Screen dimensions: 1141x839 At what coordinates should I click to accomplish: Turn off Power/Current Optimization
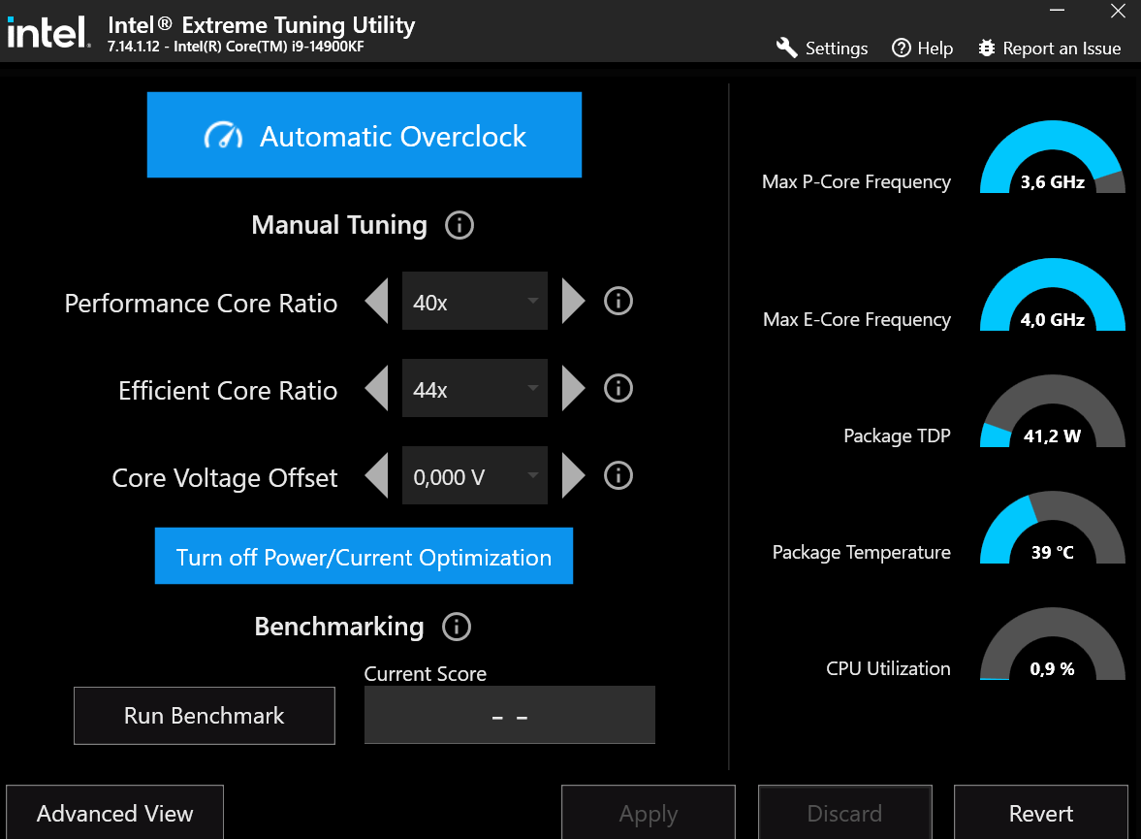364,556
